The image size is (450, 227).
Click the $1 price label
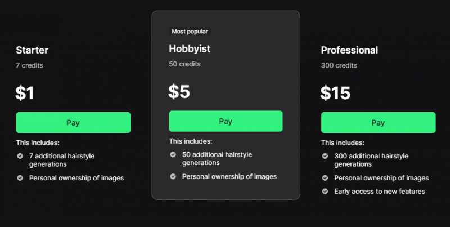pyautogui.click(x=25, y=92)
